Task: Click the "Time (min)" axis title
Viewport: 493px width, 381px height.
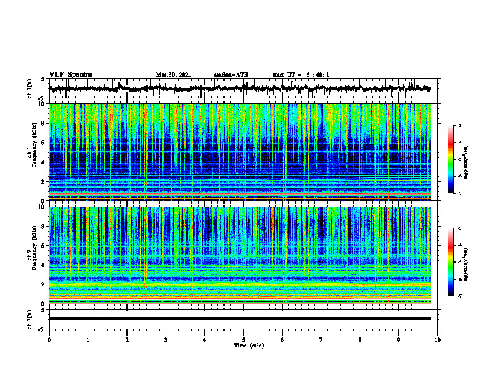Action: tap(249, 346)
